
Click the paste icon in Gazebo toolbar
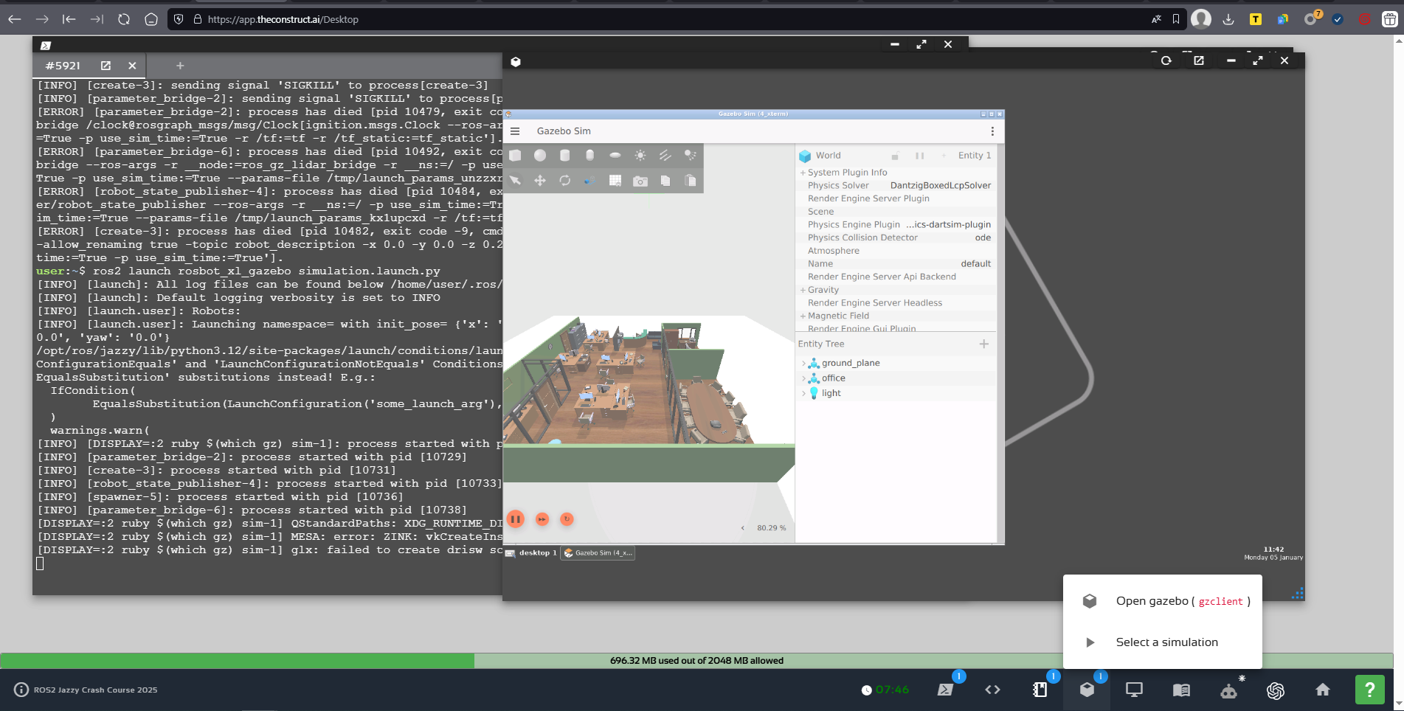tap(690, 181)
